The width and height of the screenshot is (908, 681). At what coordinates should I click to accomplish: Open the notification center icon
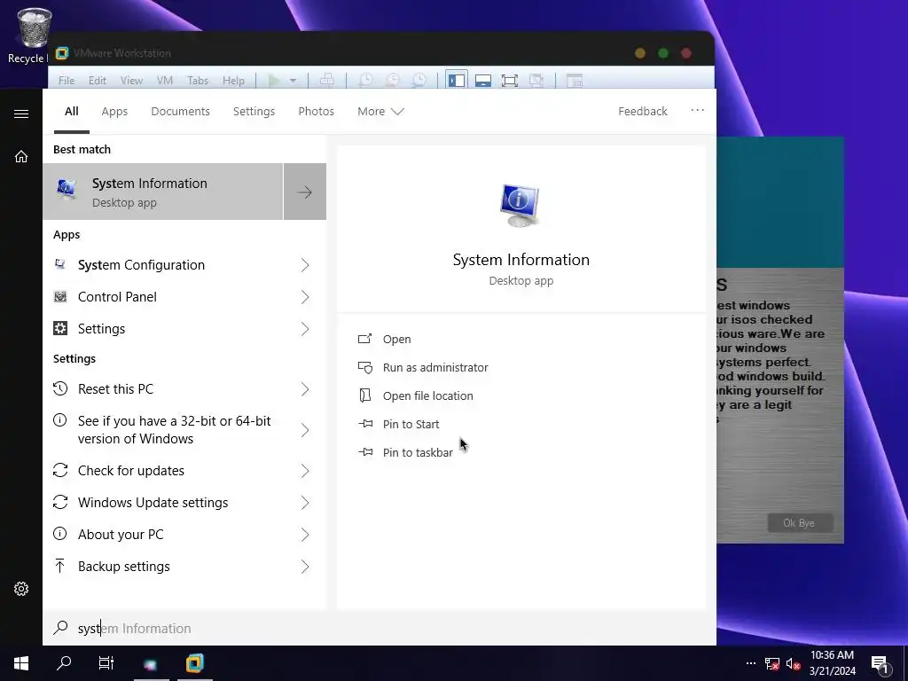[880, 664]
